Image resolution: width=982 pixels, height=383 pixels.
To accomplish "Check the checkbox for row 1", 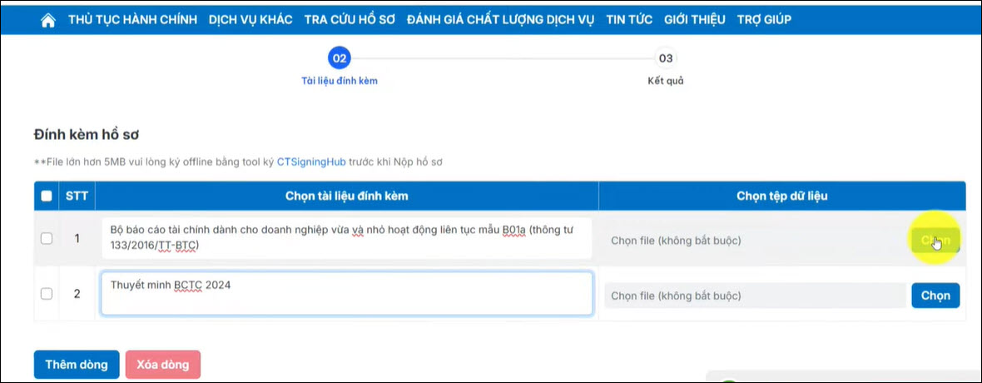I will pyautogui.click(x=47, y=239).
